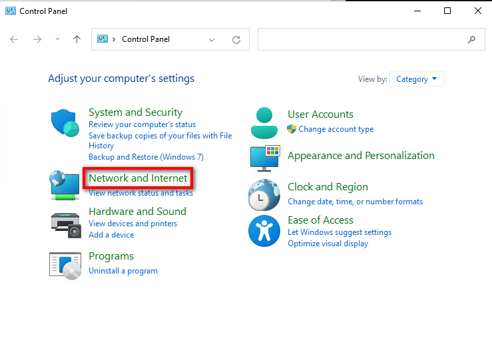Open Uninstall a program link
Image resolution: width=492 pixels, height=364 pixels.
pyautogui.click(x=123, y=271)
